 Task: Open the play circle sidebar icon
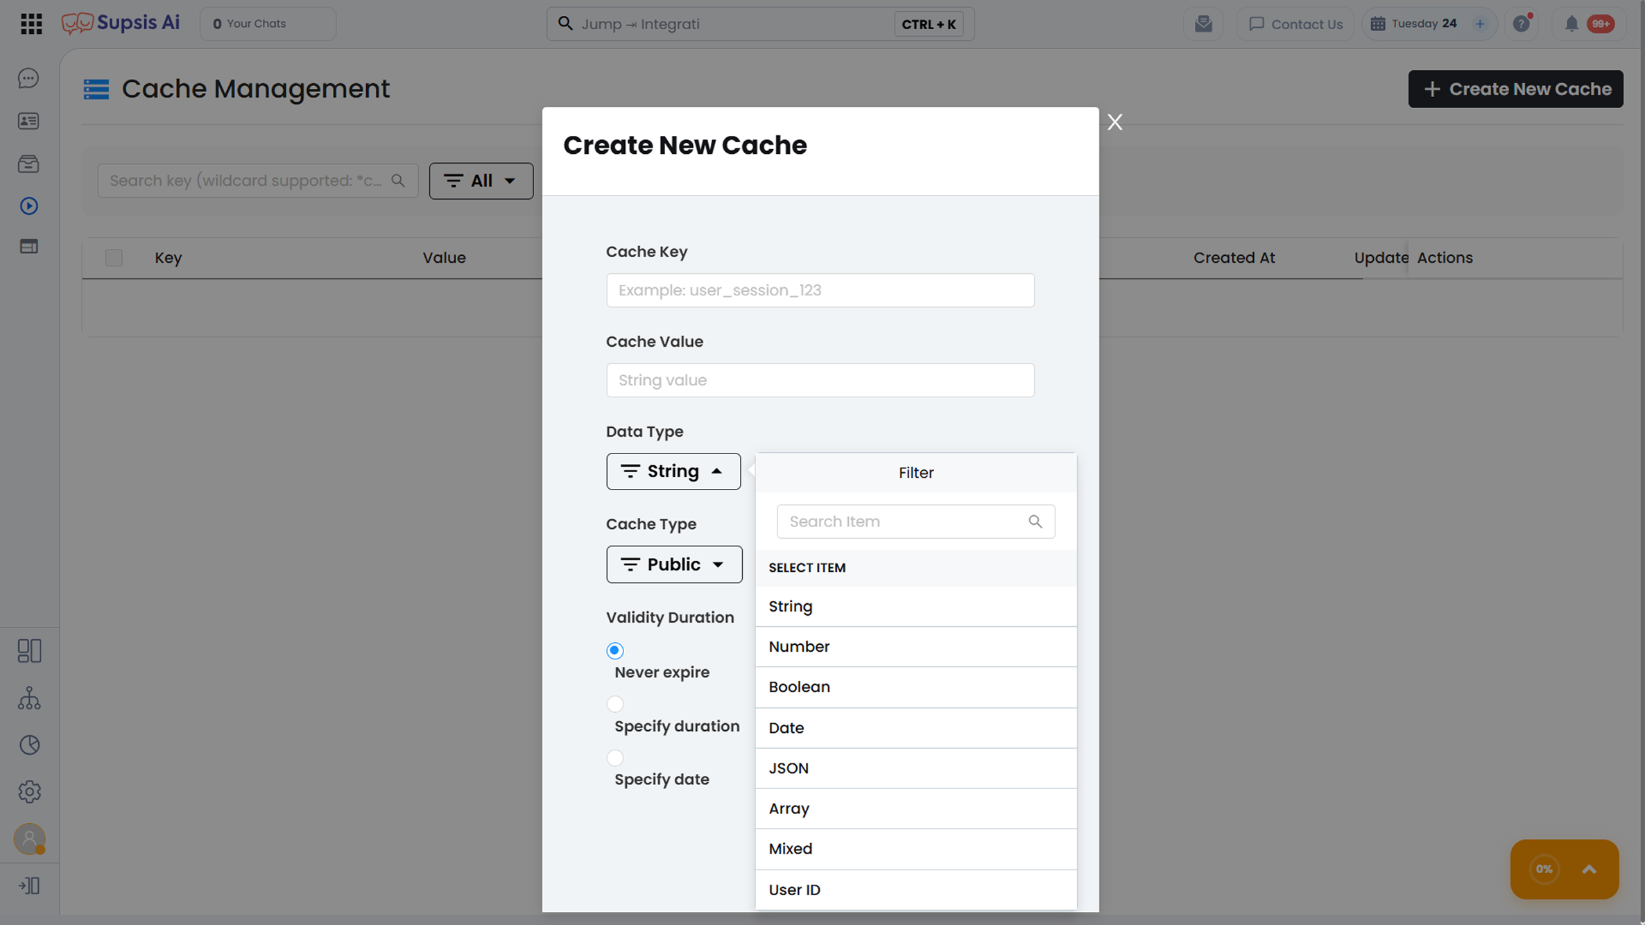[x=28, y=206]
